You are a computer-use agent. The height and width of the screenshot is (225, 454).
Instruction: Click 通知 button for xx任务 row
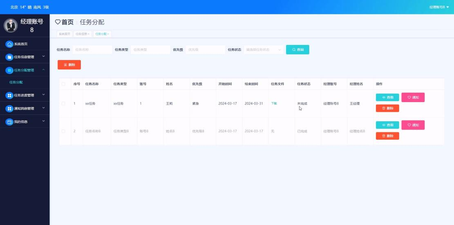click(x=413, y=98)
